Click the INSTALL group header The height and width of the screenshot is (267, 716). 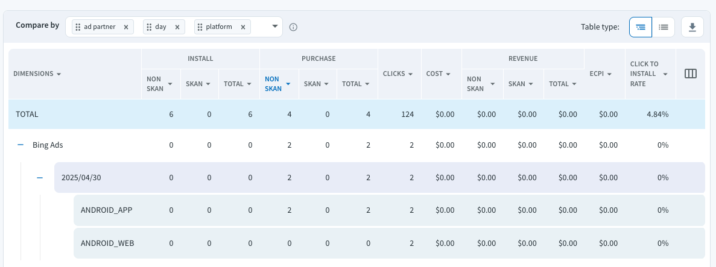coord(200,58)
